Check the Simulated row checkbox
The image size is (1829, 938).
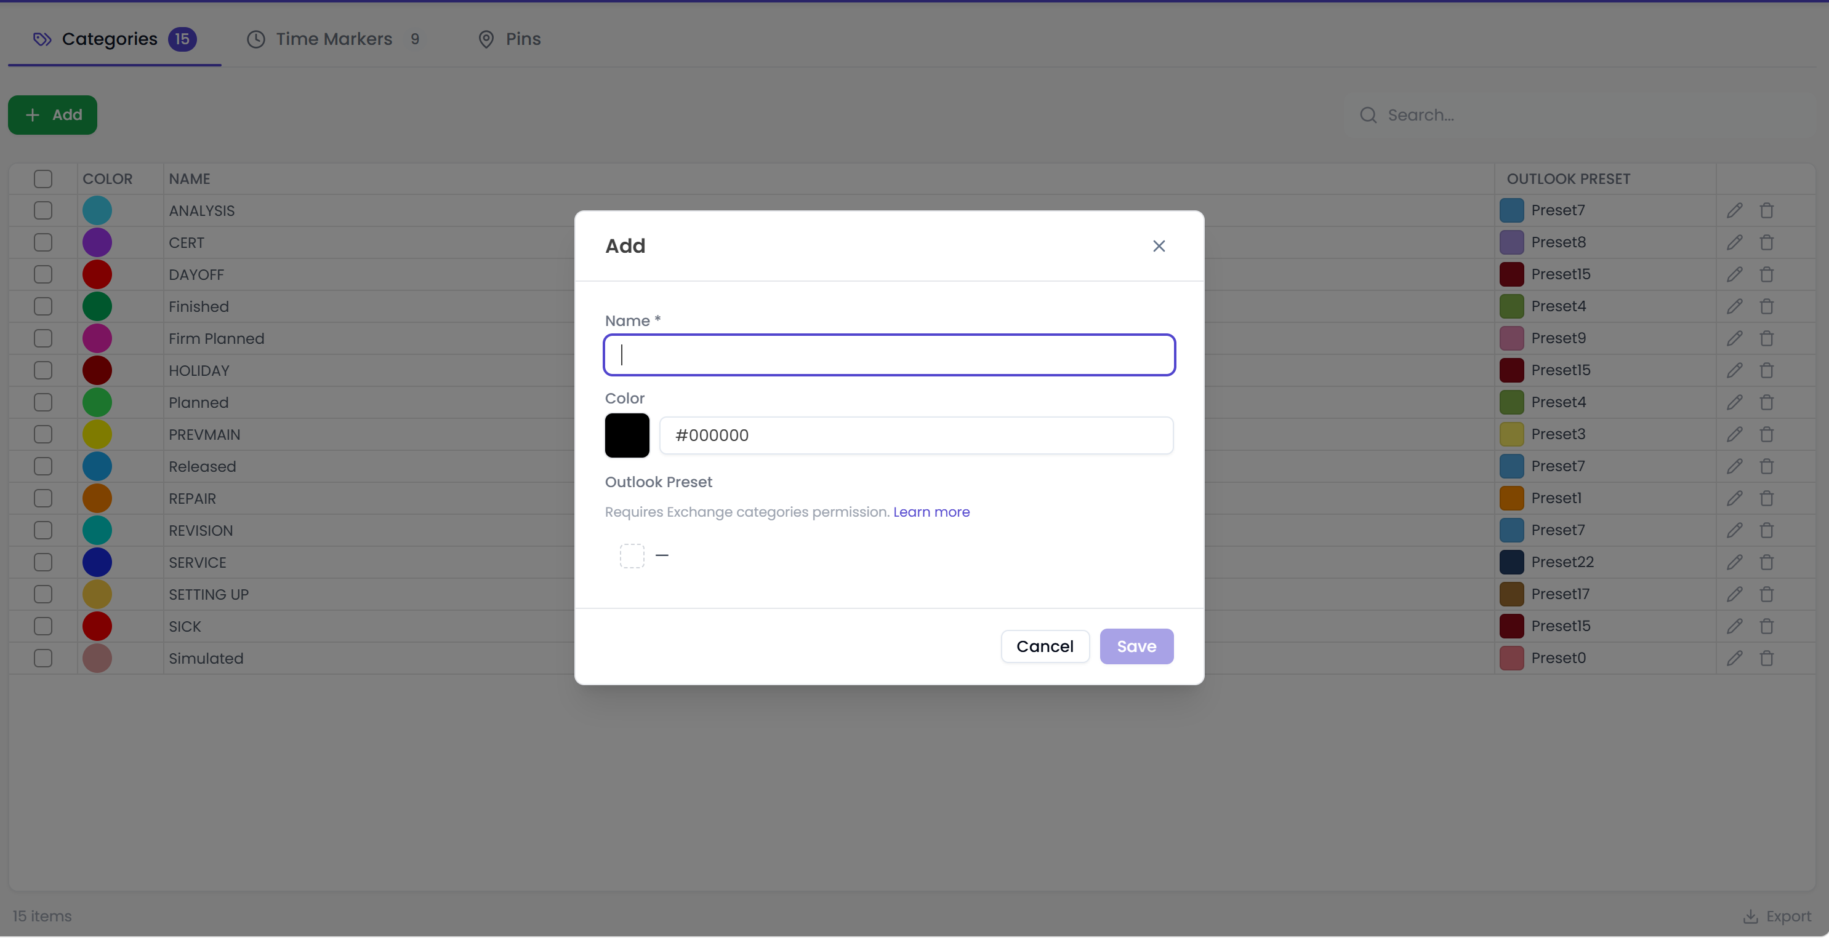tap(43, 658)
